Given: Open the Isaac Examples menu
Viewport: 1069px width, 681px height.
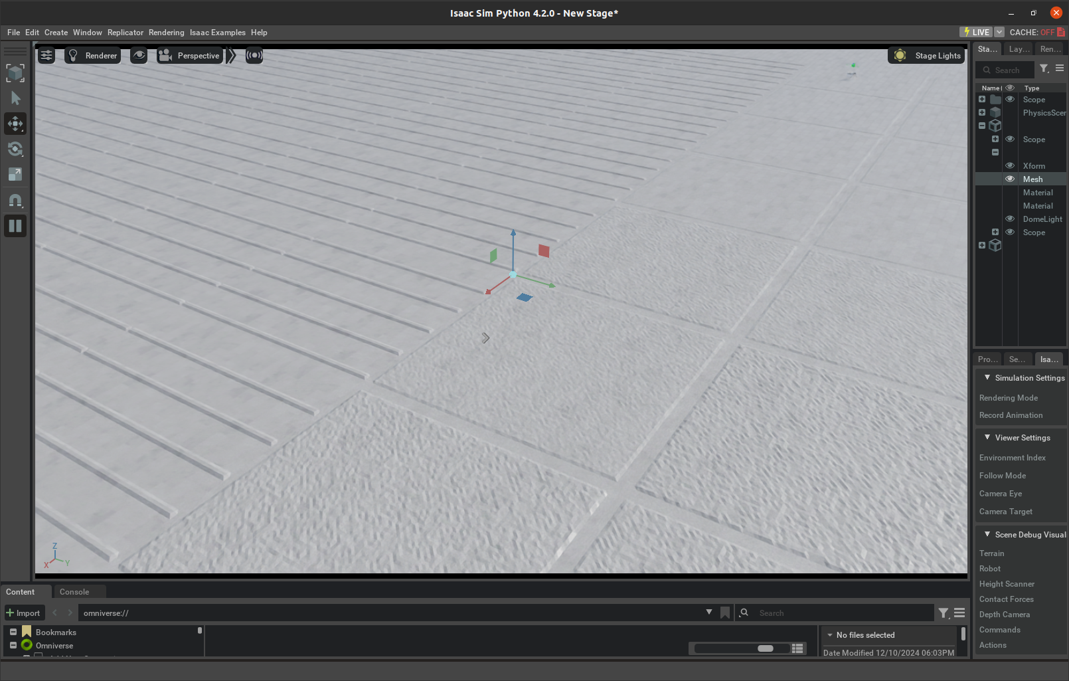Looking at the screenshot, I should pos(217,32).
